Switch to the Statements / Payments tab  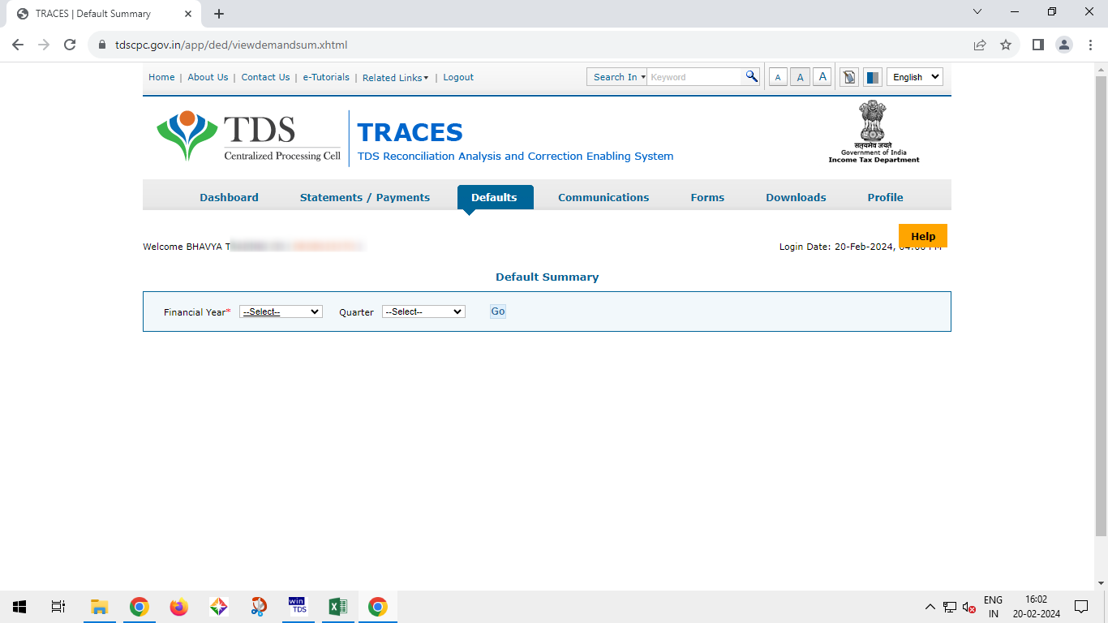[x=364, y=197]
